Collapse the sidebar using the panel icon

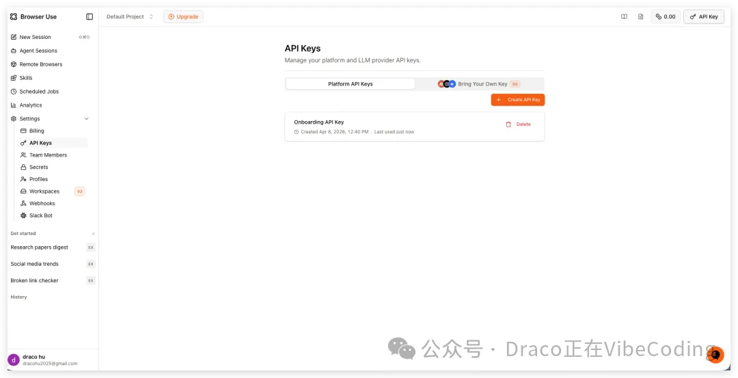pyautogui.click(x=90, y=16)
